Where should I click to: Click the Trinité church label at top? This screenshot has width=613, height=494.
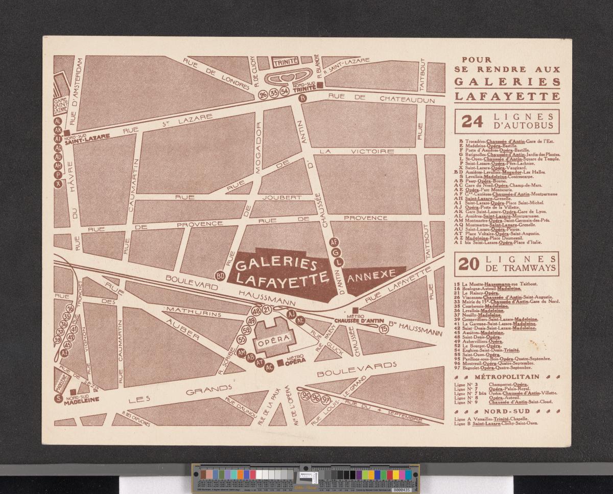click(286, 63)
